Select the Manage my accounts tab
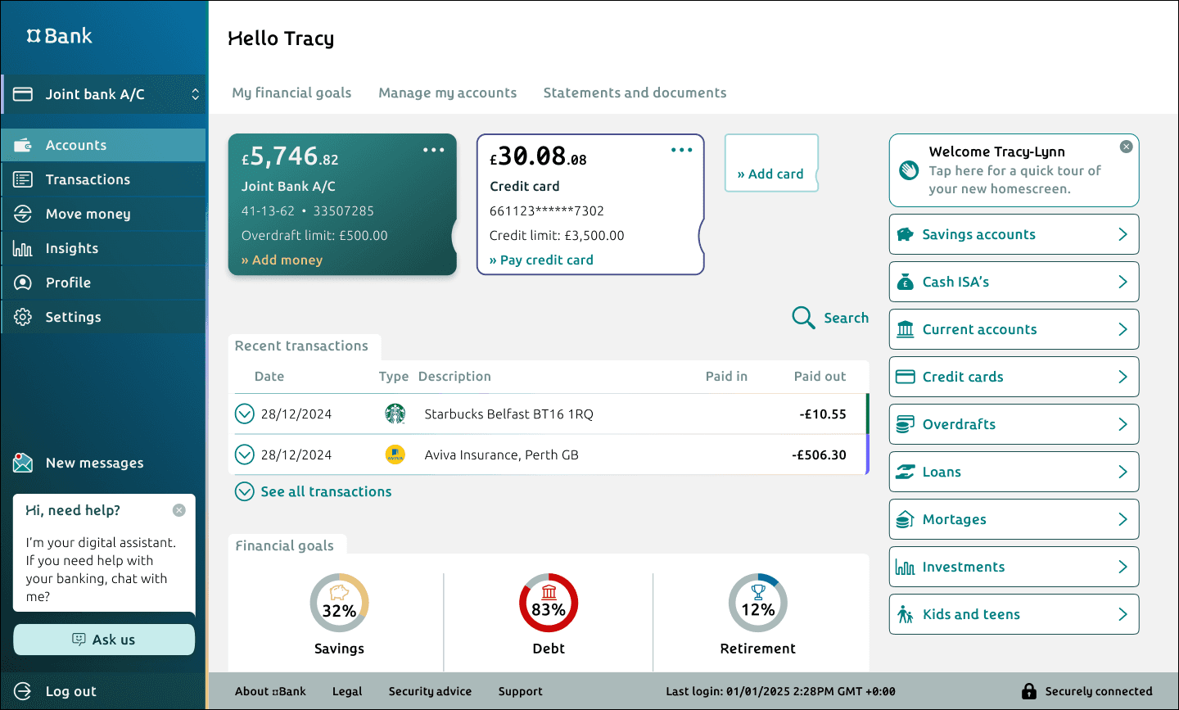 [x=447, y=93]
